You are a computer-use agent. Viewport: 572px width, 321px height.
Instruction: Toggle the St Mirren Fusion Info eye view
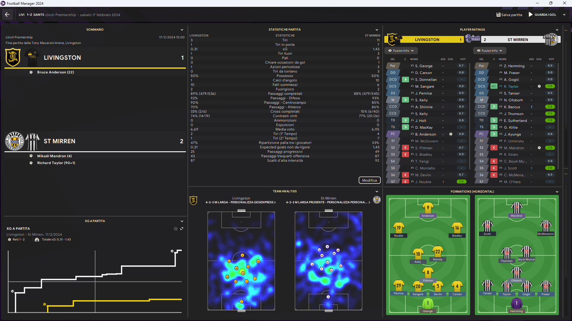[x=478, y=51]
